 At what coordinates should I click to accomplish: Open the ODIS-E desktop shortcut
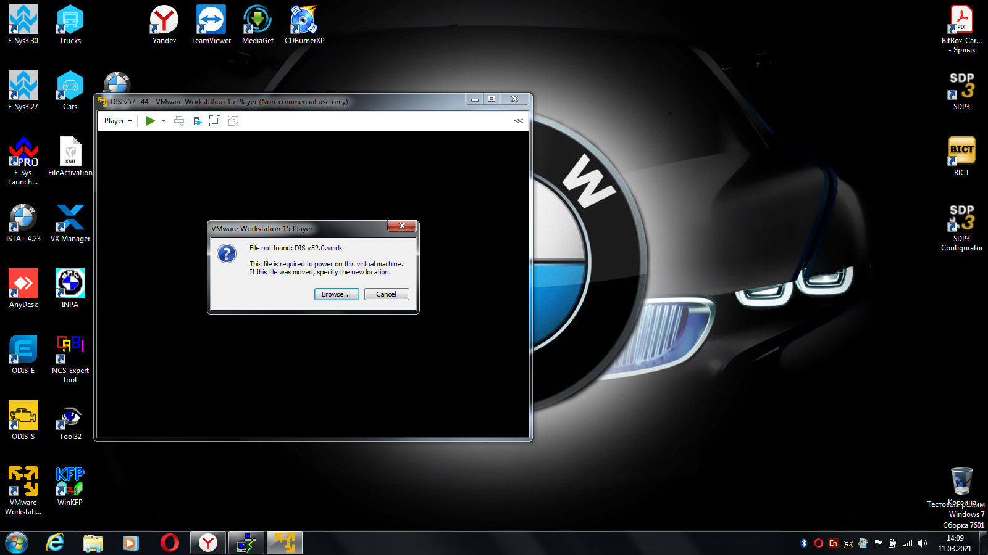coord(23,355)
